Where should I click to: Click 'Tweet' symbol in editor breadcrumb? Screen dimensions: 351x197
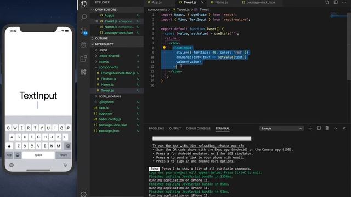tap(204, 10)
